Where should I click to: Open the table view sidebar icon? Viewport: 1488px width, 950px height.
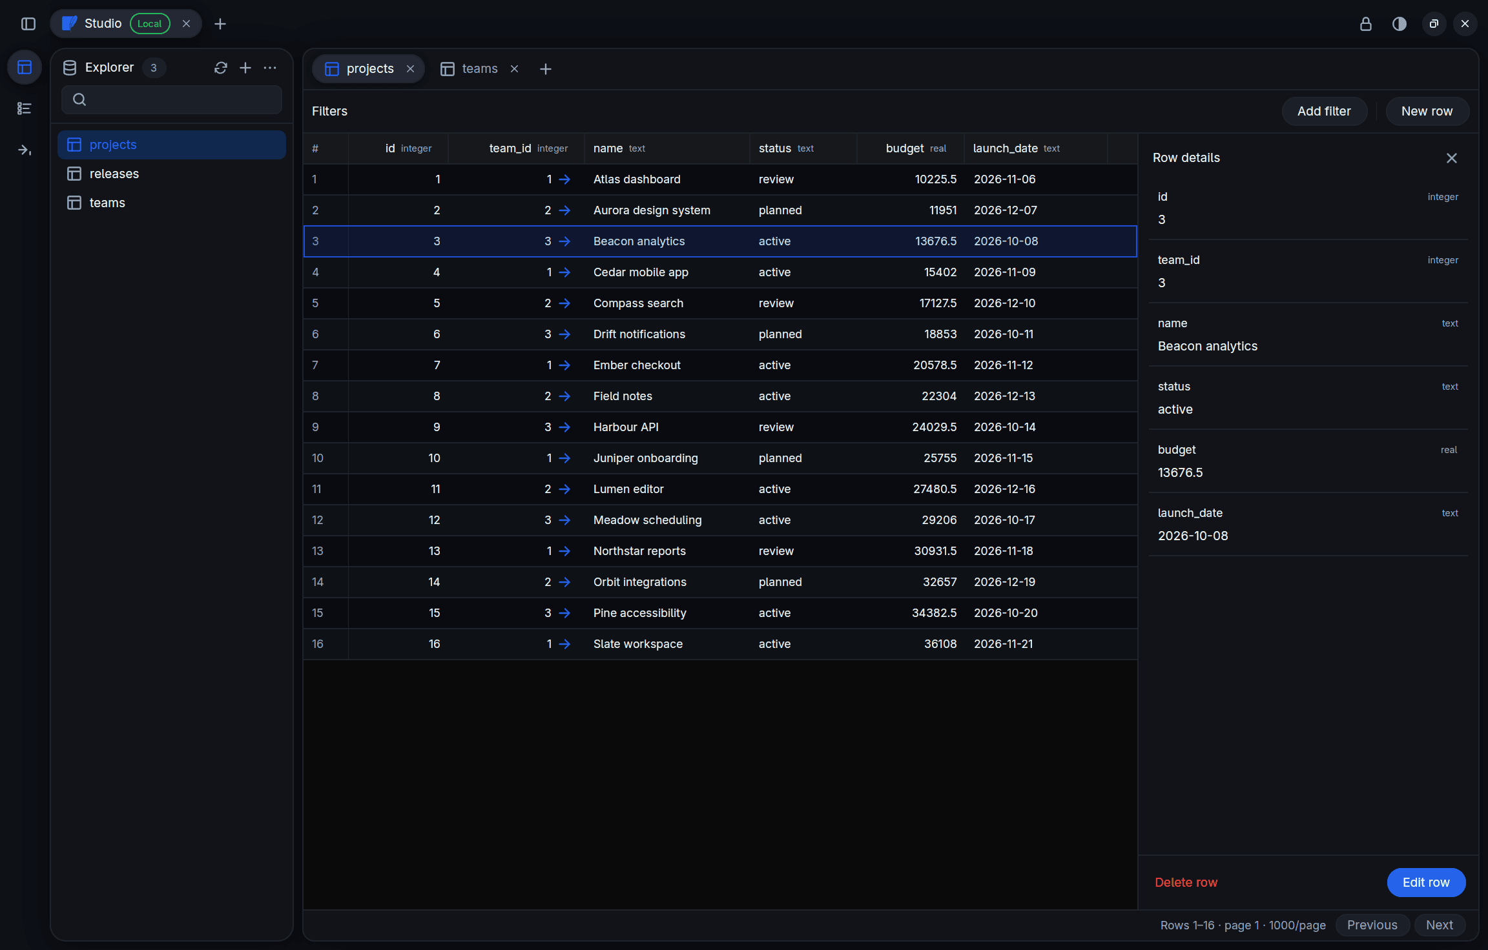[x=25, y=67]
